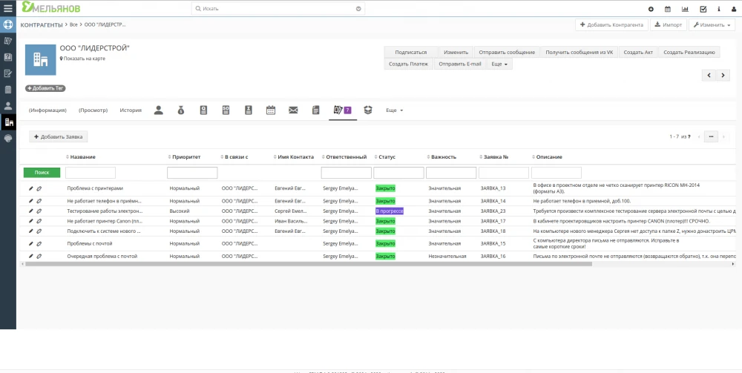Click the quick create plus icon in header

point(651,9)
